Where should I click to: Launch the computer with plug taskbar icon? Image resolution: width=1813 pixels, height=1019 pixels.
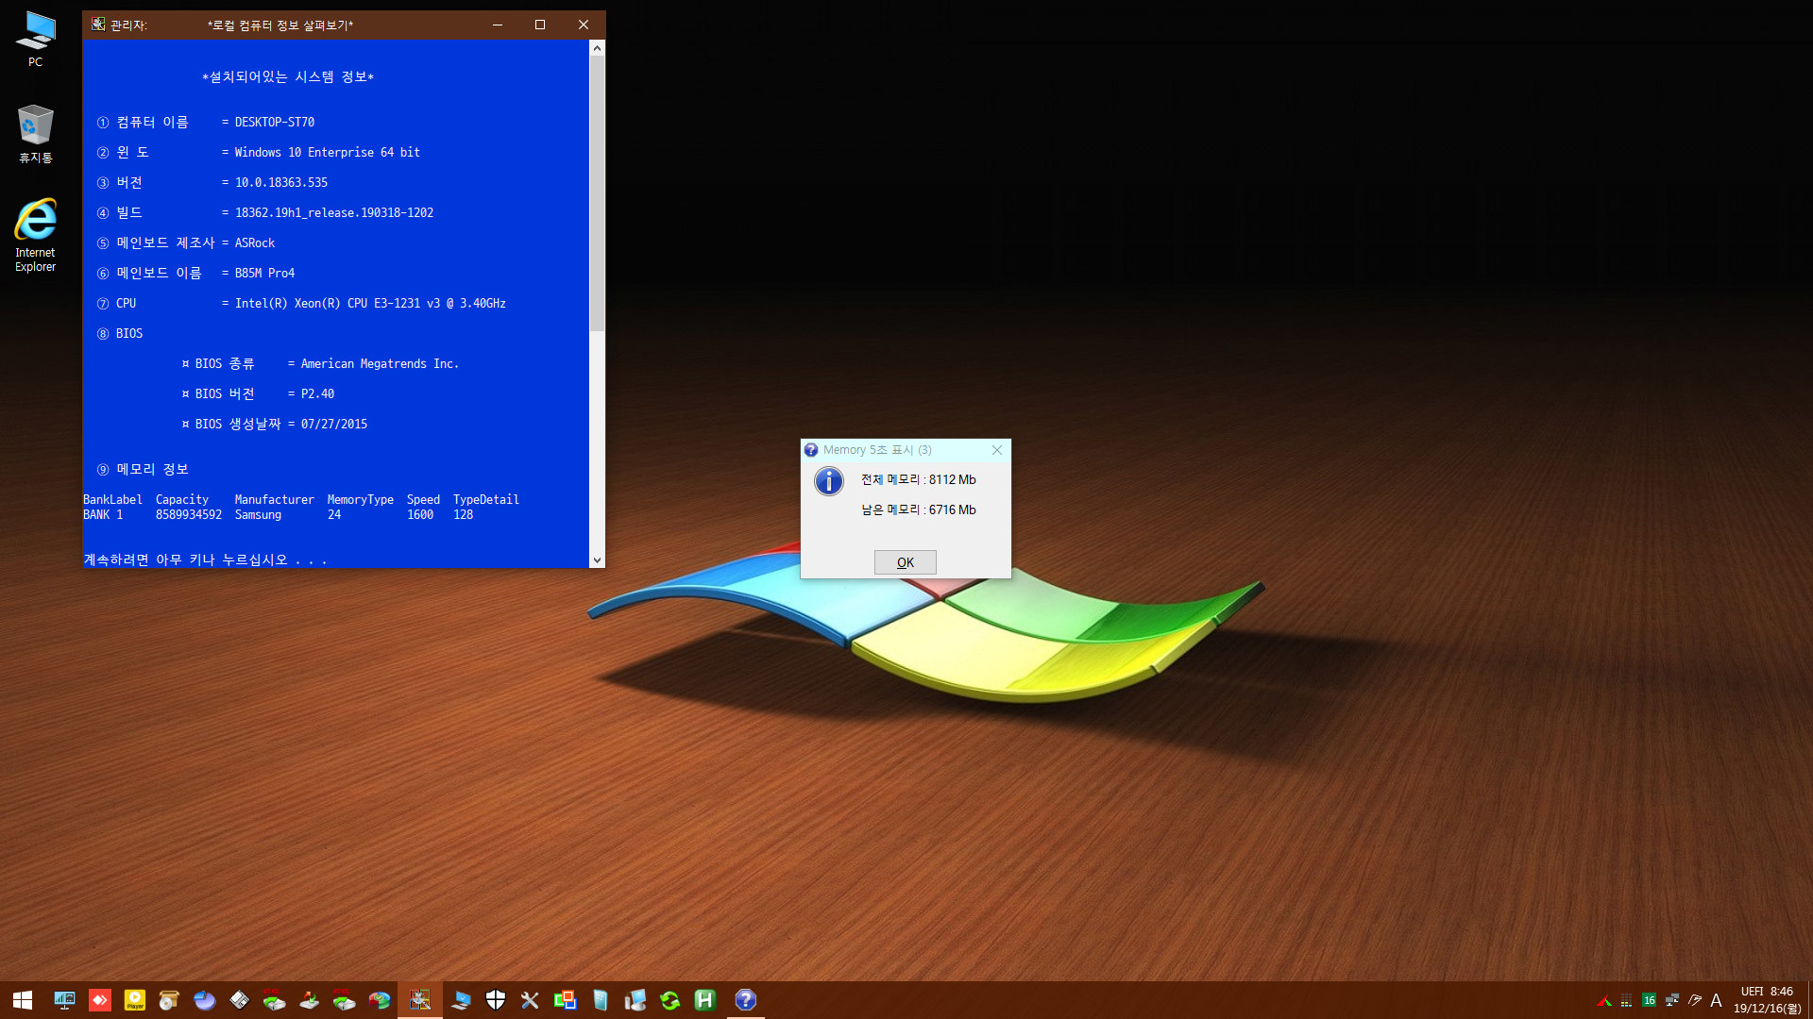635,1000
